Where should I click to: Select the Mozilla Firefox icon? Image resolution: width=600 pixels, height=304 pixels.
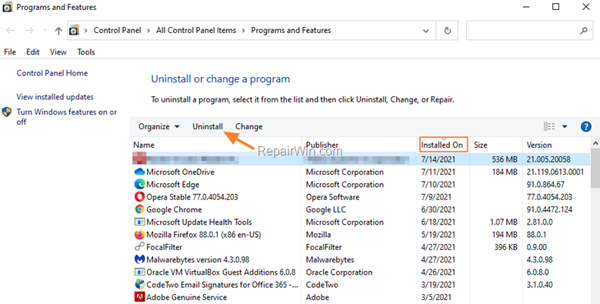click(140, 234)
